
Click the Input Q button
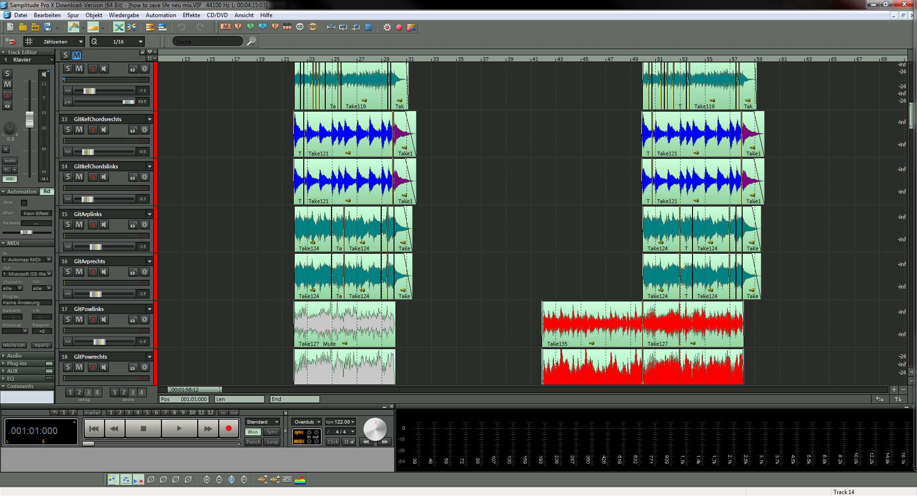tap(42, 345)
